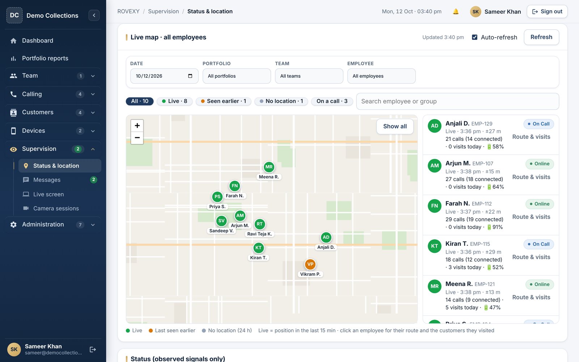The image size is (579, 362).
Task: Click the Sign out button
Action: [x=547, y=12]
